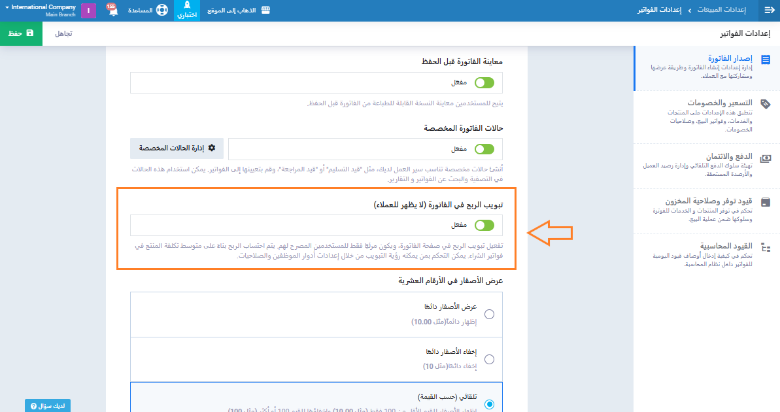Image resolution: width=780 pixels, height=412 pixels.
Task: Click the pricing and discounts tag icon
Action: 766,104
